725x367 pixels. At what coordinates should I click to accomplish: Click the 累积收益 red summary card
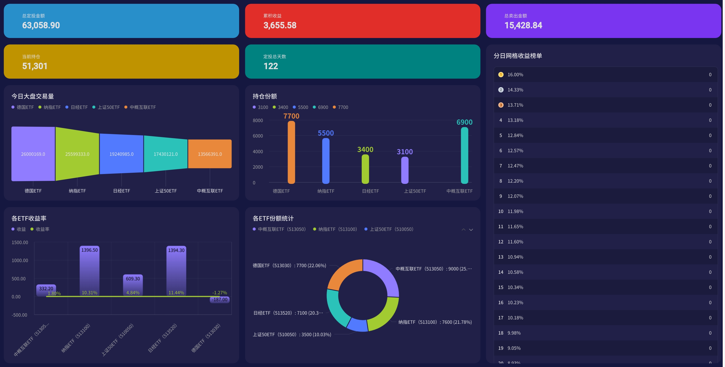click(362, 21)
